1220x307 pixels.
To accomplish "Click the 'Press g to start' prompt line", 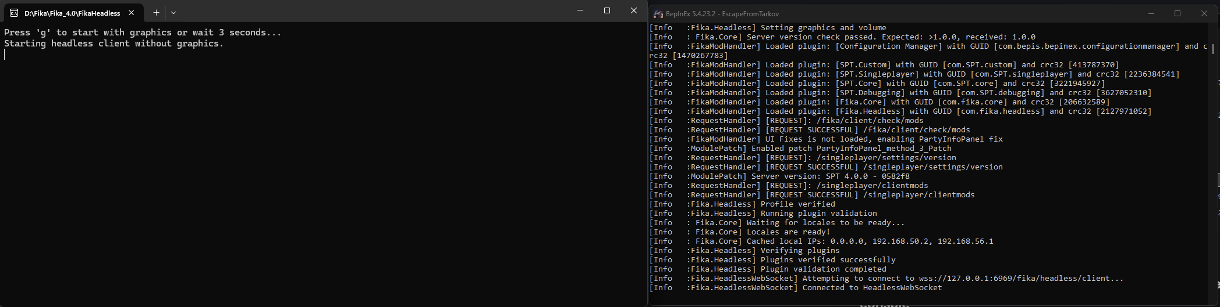I will tap(143, 32).
